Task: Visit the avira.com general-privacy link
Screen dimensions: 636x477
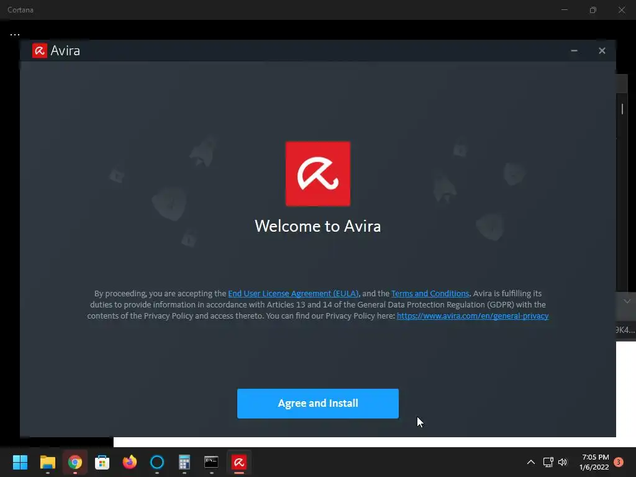Action: [x=473, y=316]
